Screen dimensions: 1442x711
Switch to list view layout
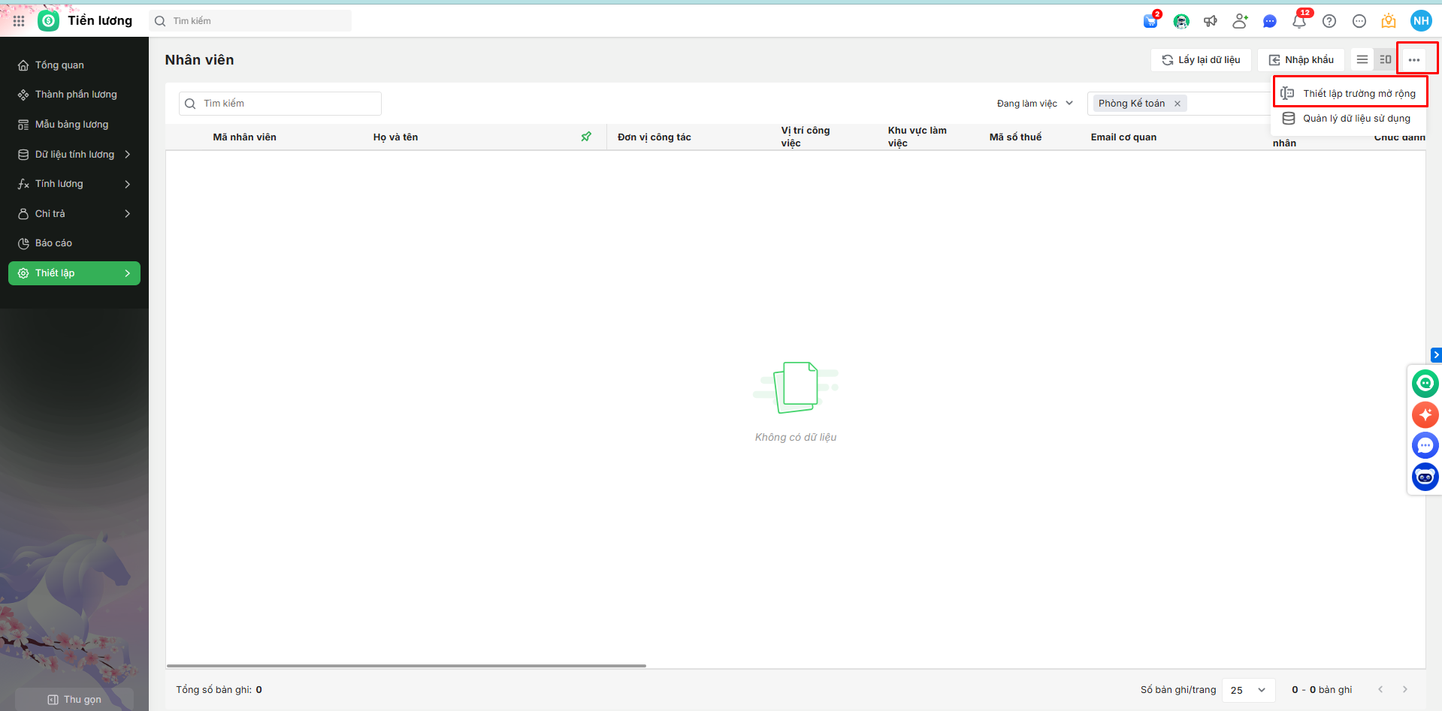point(1362,59)
